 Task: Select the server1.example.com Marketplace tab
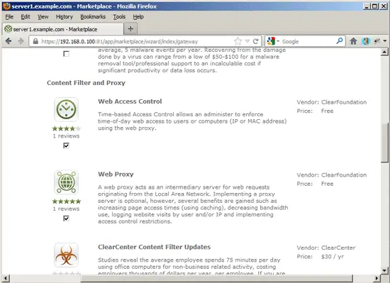pos(63,29)
